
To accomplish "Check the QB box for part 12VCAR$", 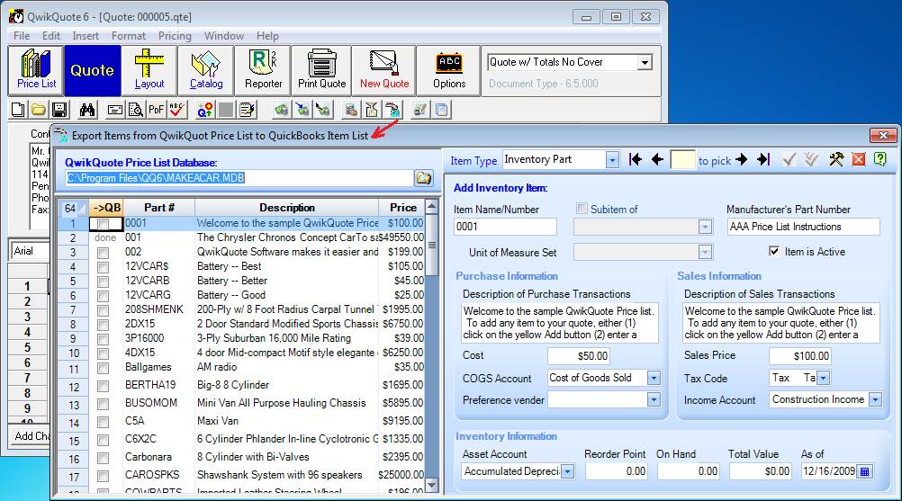I will coord(104,269).
